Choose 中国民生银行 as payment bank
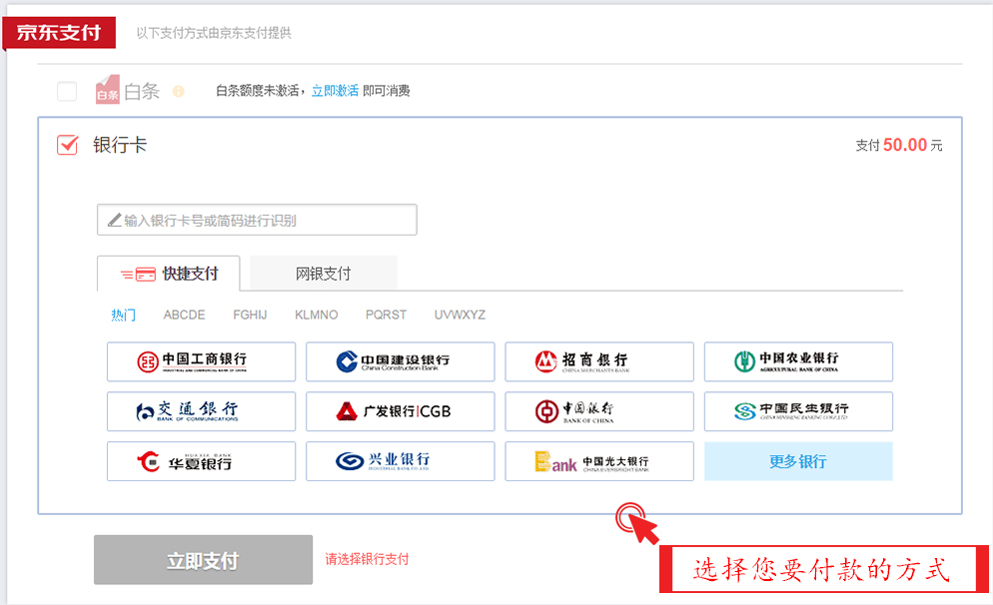The height and width of the screenshot is (605, 993). tap(798, 411)
